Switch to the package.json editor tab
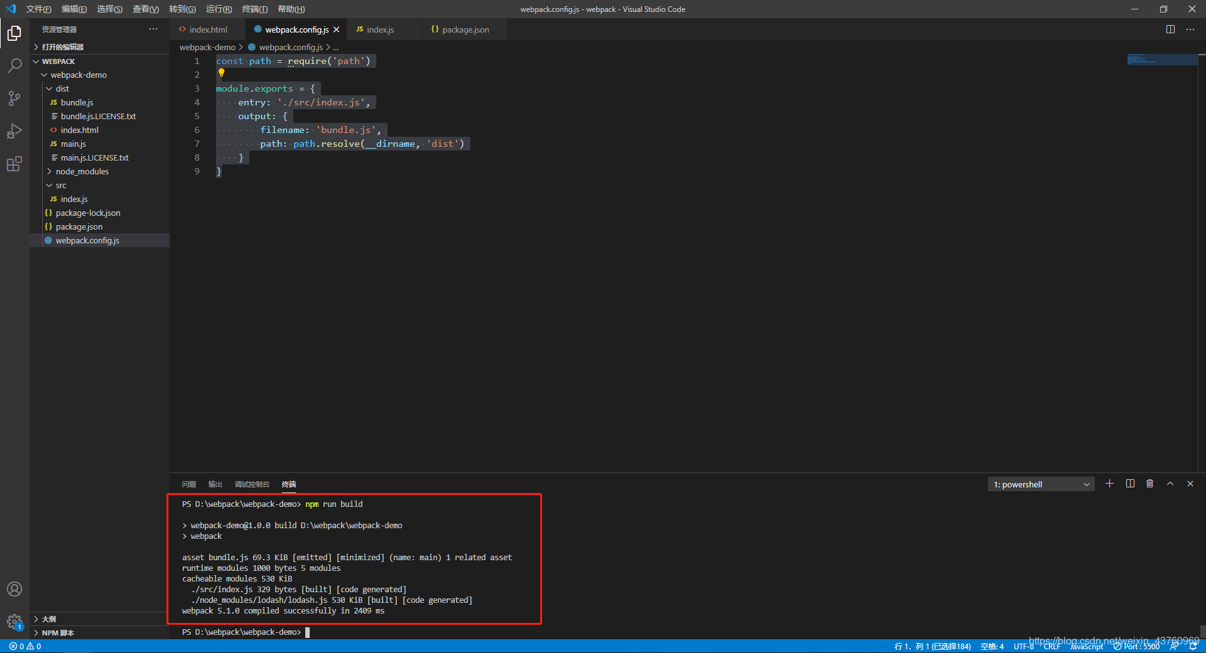 [x=465, y=29]
